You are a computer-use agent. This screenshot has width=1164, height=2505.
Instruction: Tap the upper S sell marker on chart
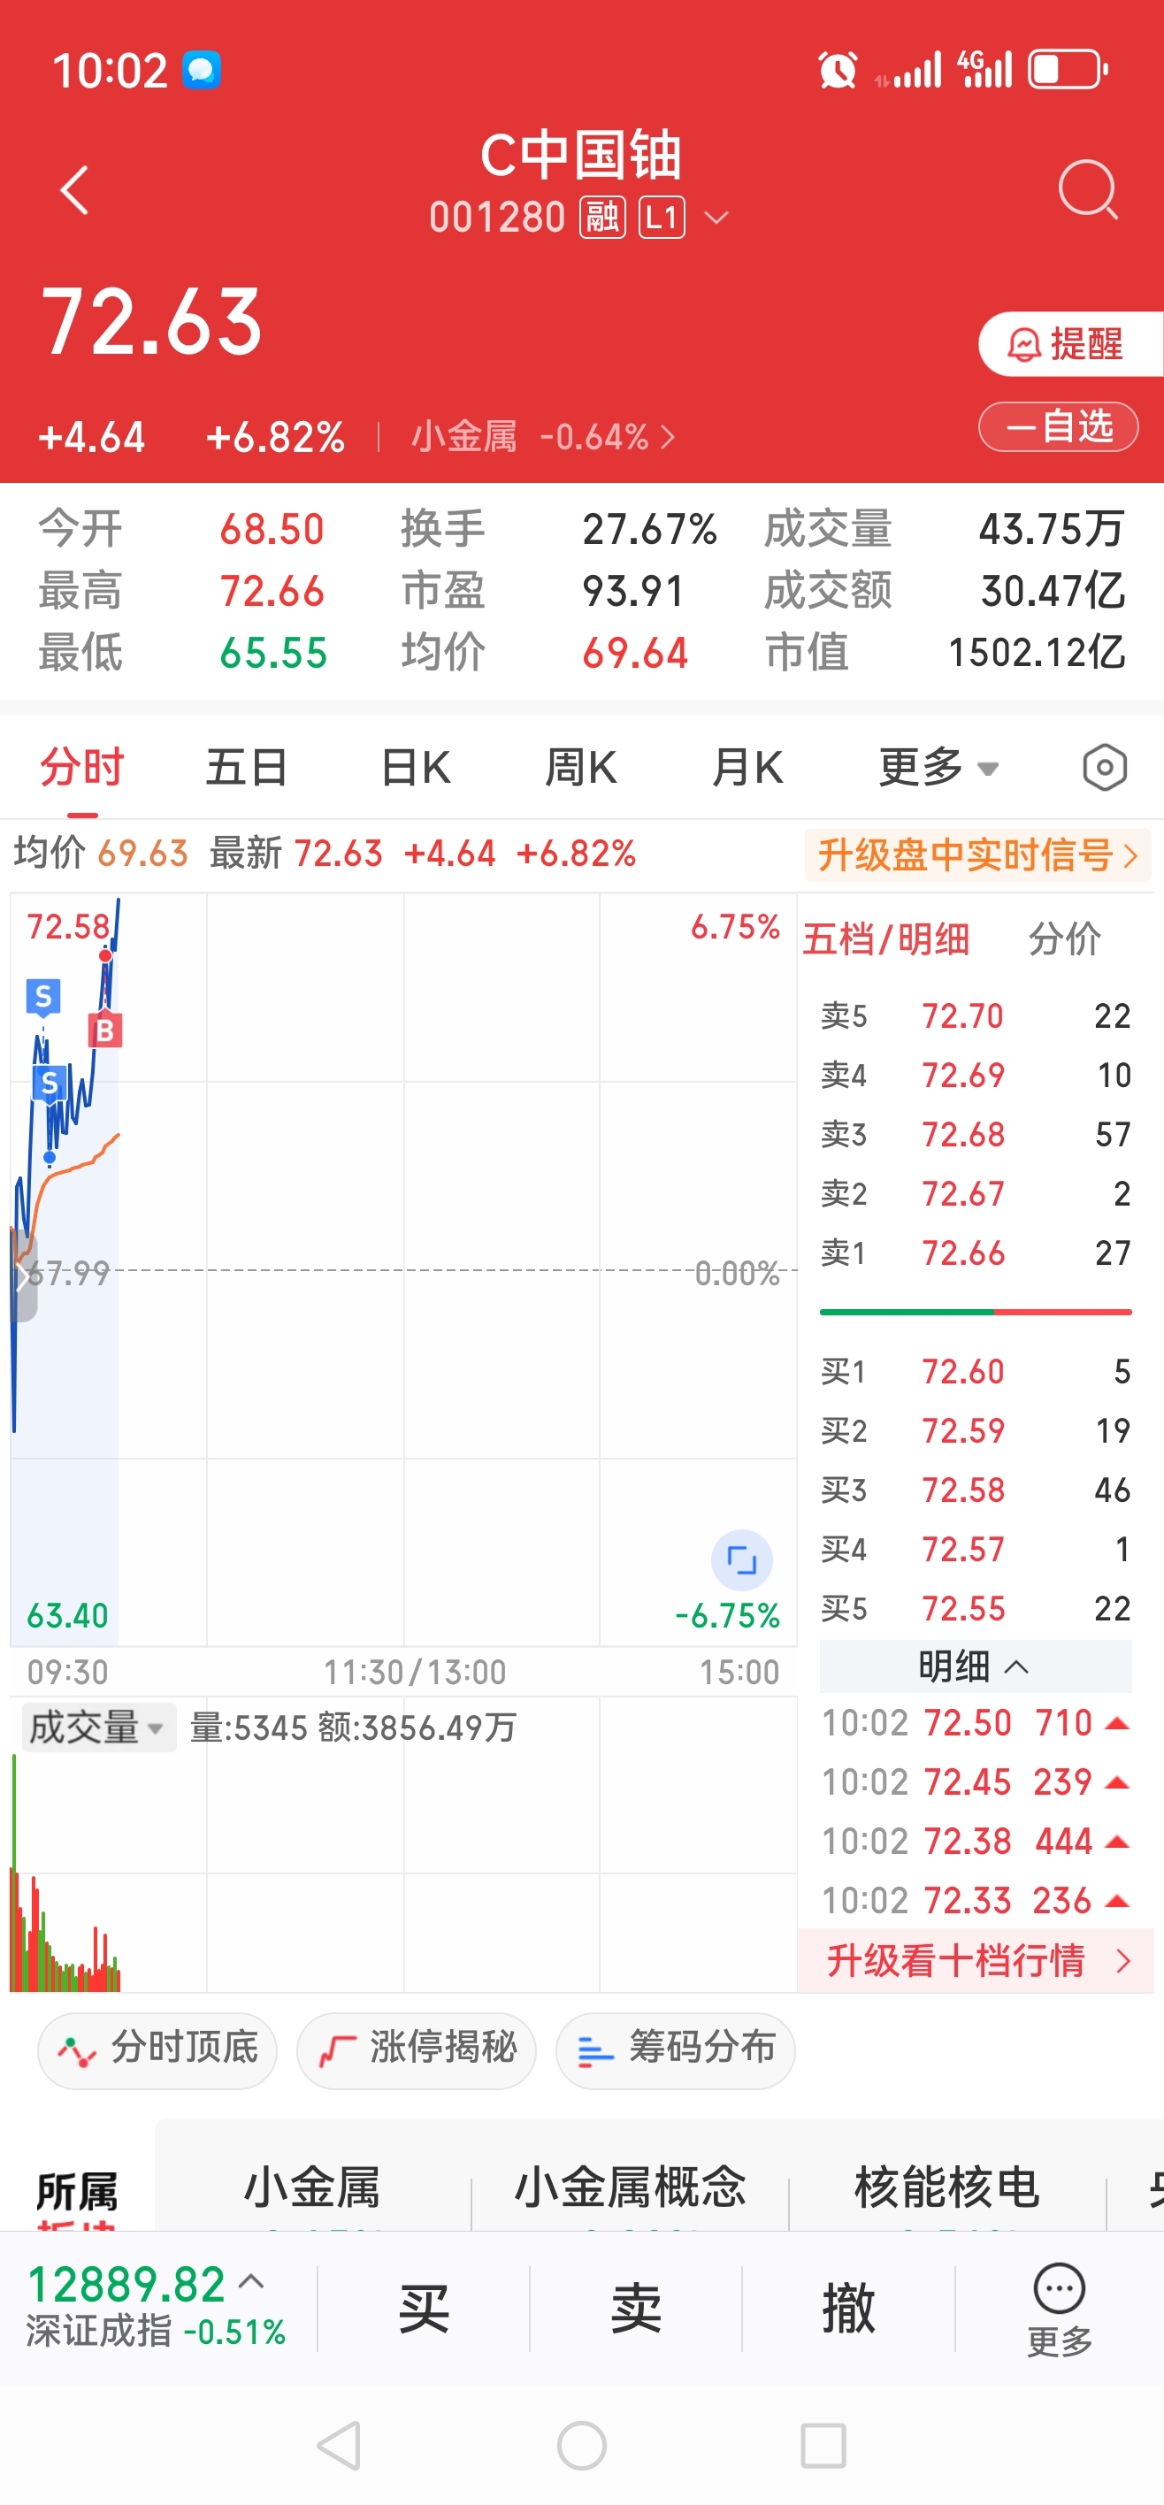coord(42,996)
